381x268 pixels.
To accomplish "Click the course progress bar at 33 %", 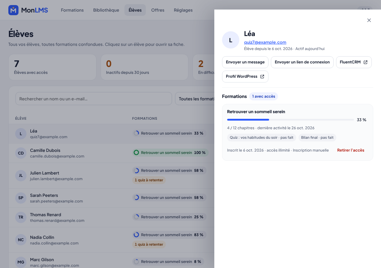I will pos(291,120).
